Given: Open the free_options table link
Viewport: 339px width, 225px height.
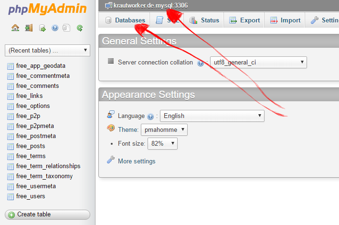Looking at the screenshot, I should click(x=33, y=106).
